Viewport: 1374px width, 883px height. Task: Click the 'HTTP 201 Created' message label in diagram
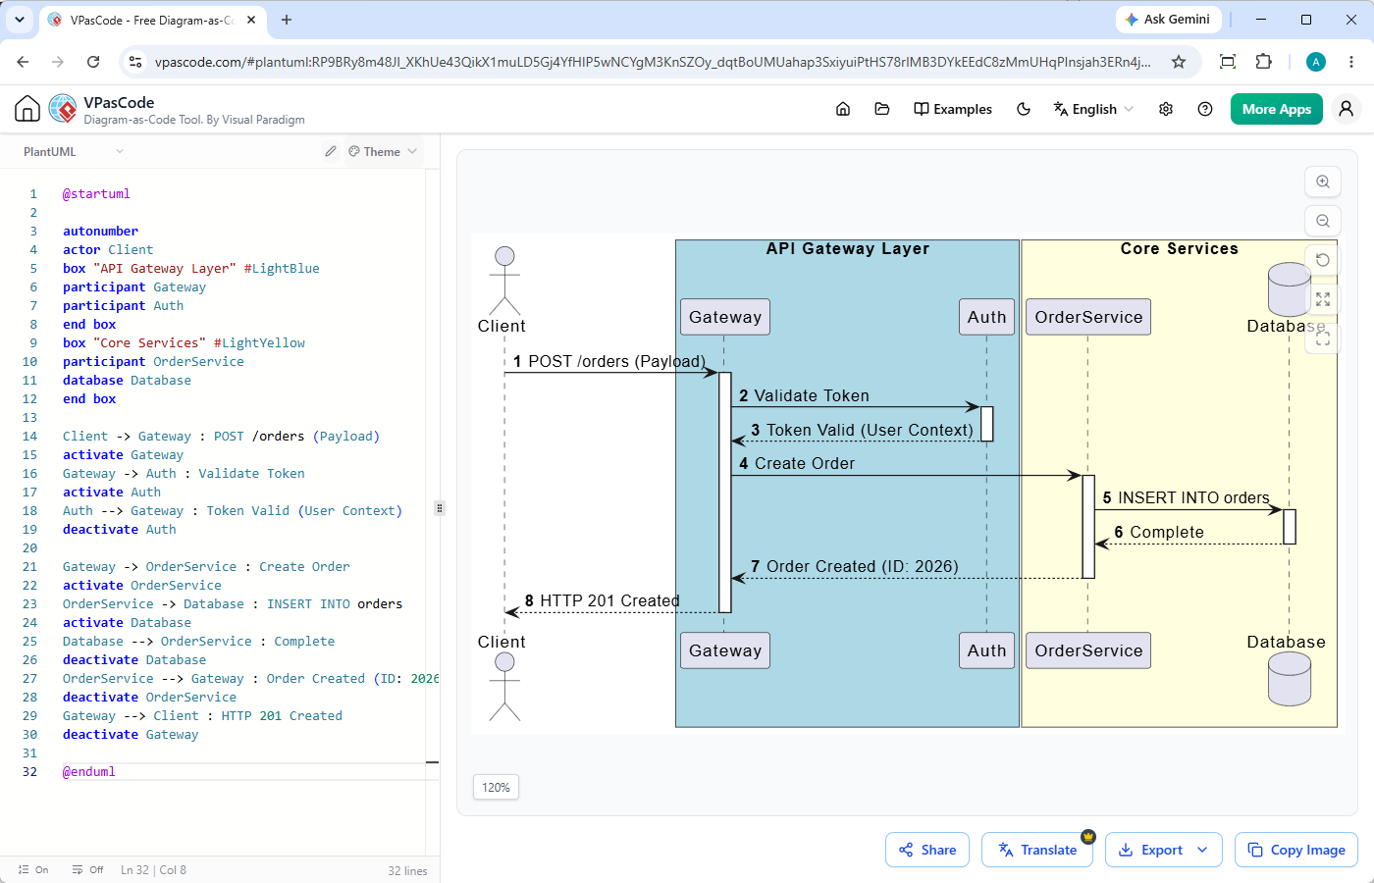click(x=609, y=600)
